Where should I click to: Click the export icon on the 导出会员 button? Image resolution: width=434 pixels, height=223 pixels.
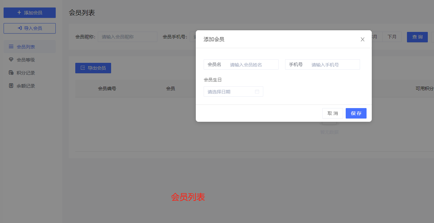83,68
